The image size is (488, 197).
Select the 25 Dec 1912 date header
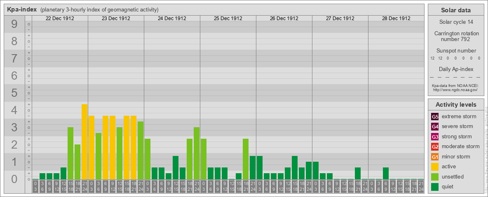228,18
